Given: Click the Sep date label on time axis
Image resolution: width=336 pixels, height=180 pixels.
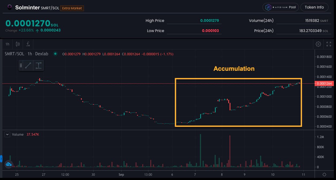Looking at the screenshot, I should 122,174.
